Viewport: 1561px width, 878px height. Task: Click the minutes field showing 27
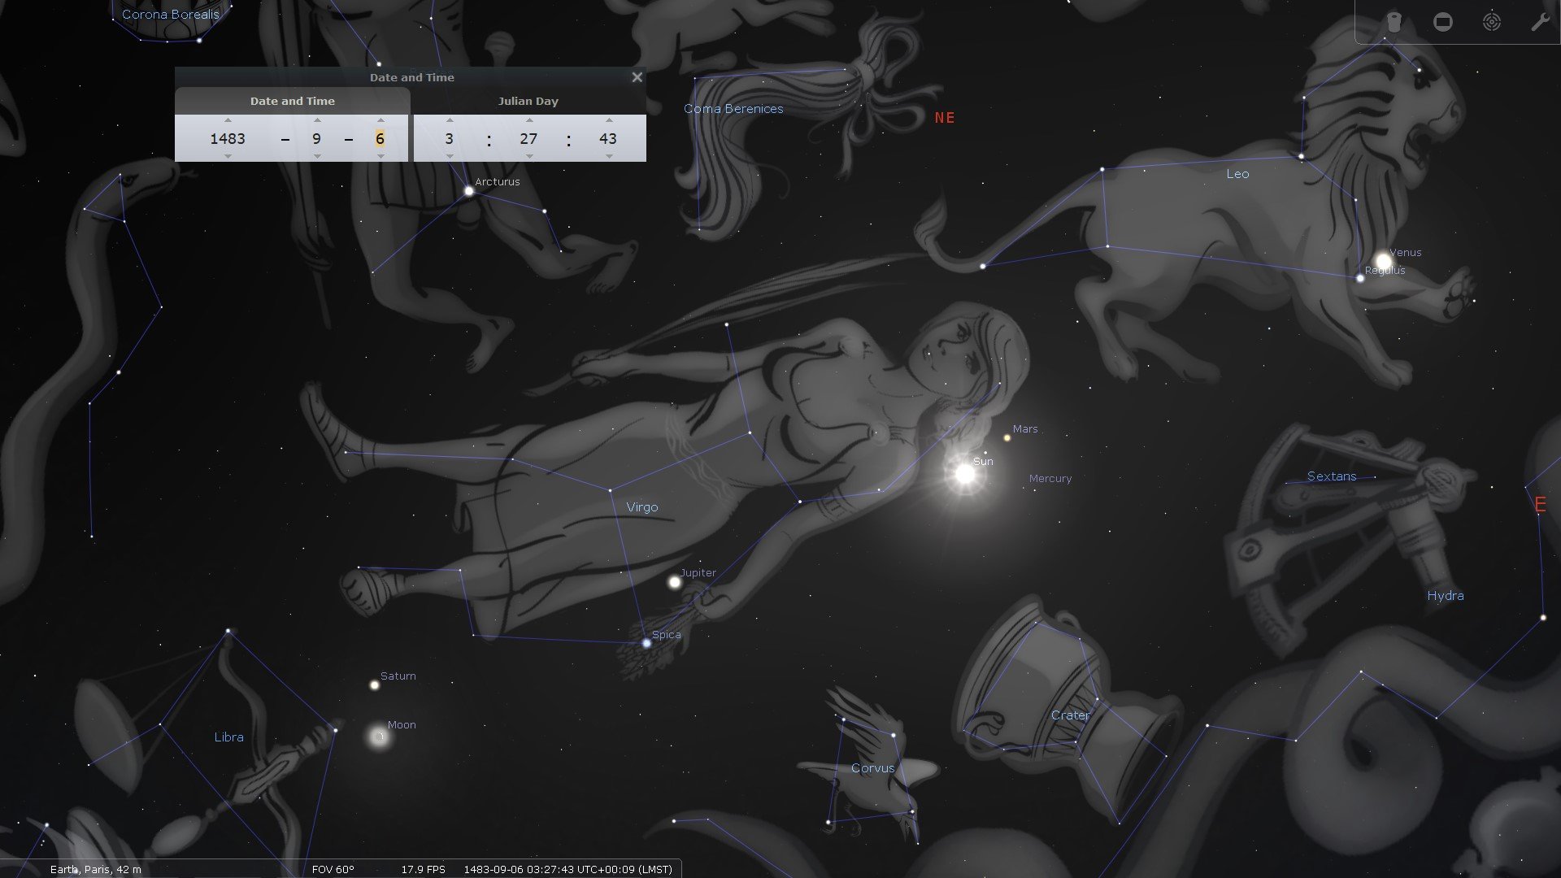(528, 138)
